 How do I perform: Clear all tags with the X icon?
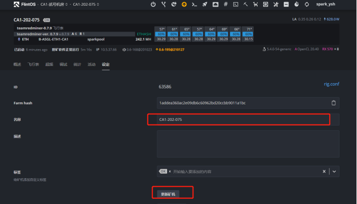coord(324,171)
